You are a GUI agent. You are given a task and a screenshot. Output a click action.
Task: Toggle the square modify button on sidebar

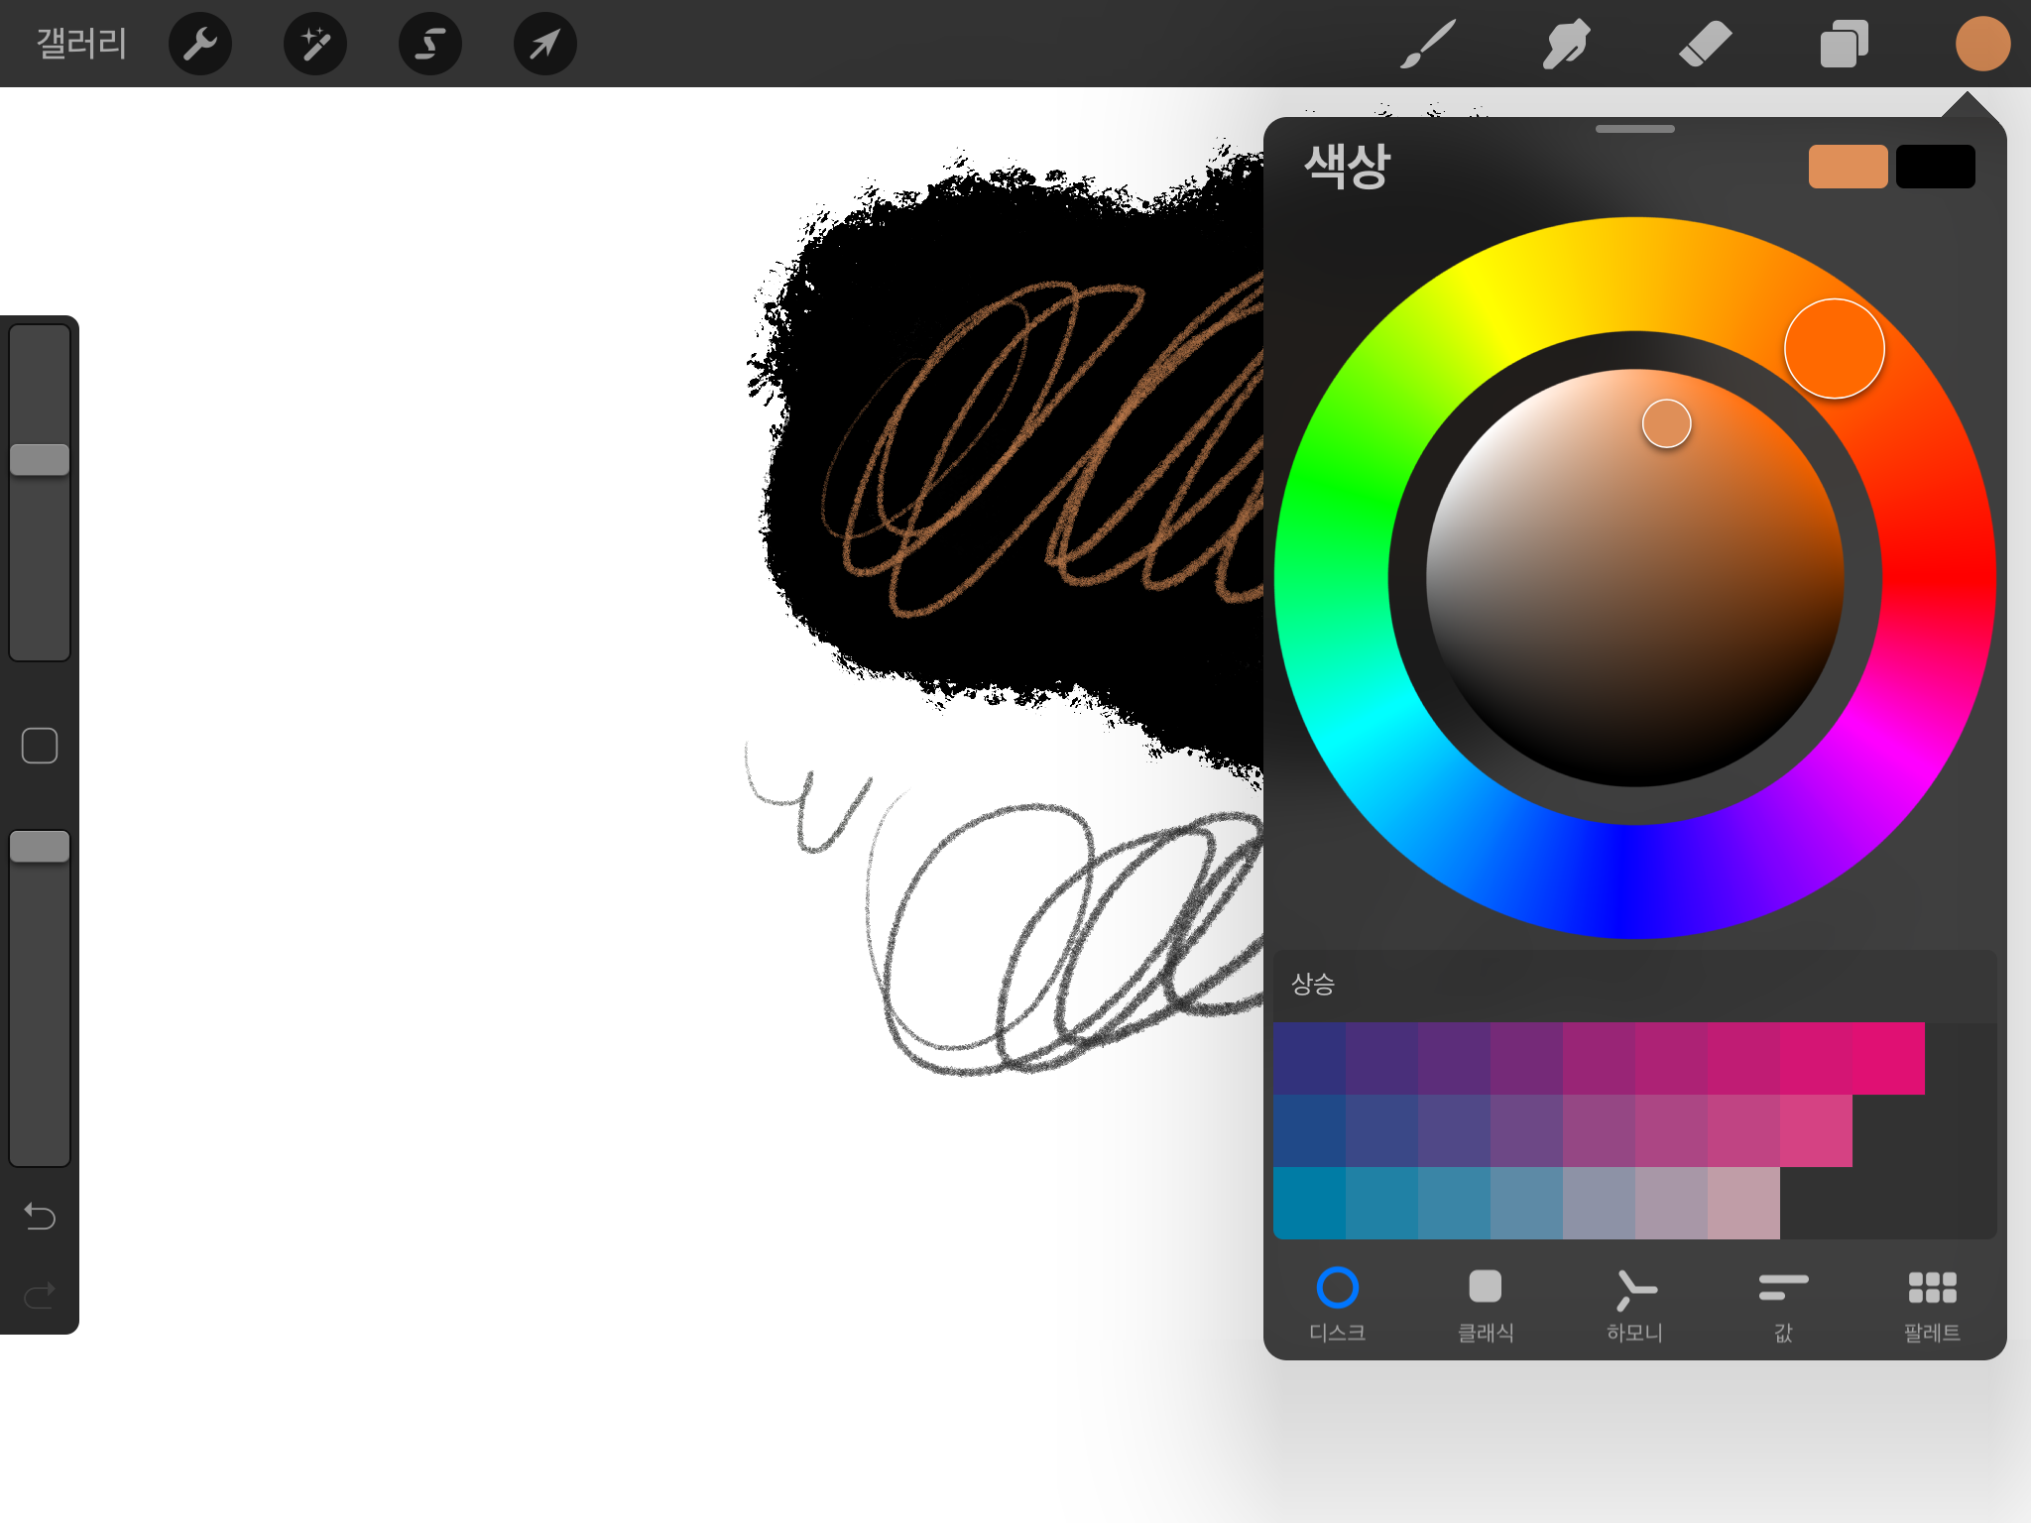[x=40, y=746]
